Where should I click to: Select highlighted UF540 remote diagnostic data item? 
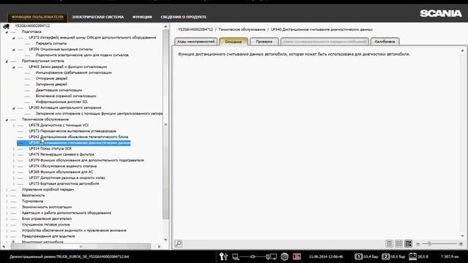pos(74,143)
